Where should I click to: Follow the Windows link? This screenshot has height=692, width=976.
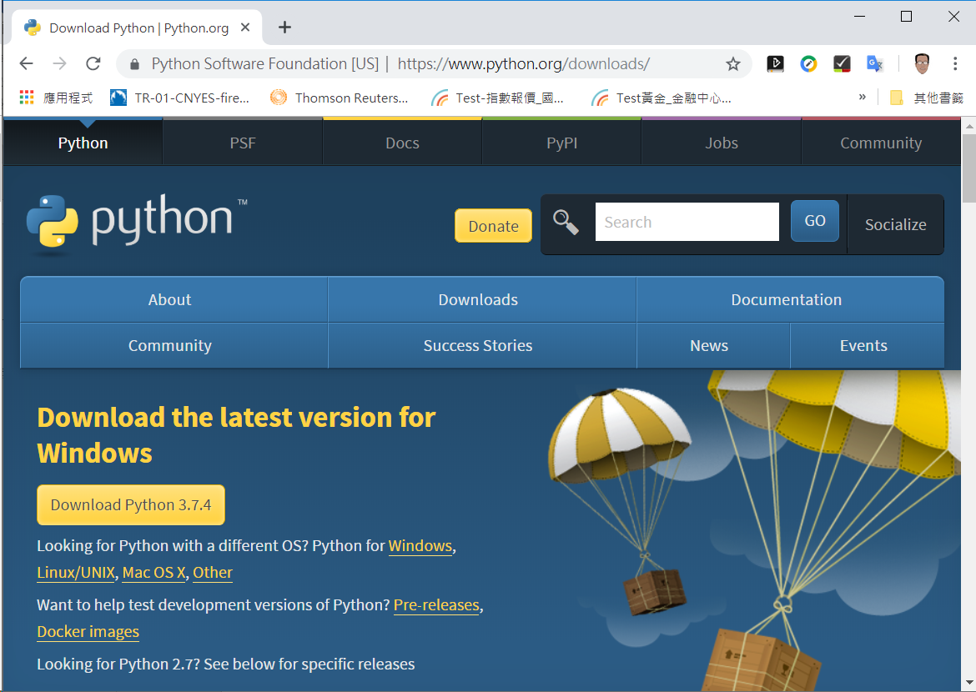tap(420, 546)
